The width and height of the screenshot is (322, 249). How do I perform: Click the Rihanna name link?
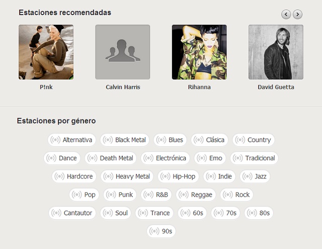(x=199, y=87)
